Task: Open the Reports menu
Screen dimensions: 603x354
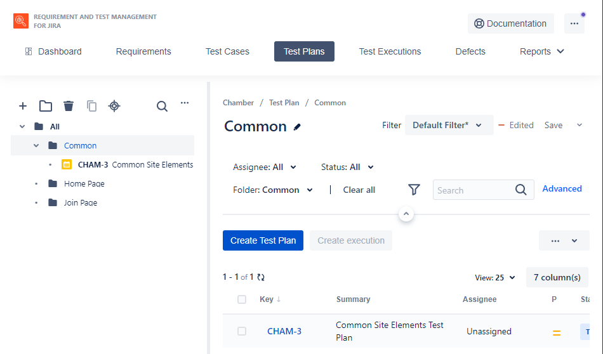Action: (542, 51)
